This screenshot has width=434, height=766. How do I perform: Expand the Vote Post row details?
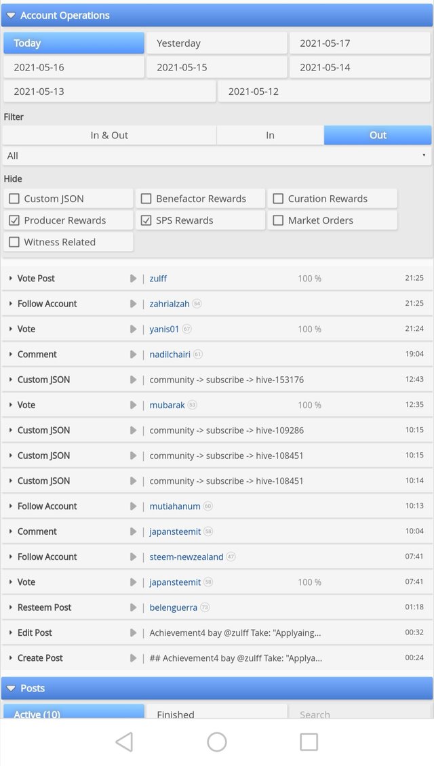(11, 279)
